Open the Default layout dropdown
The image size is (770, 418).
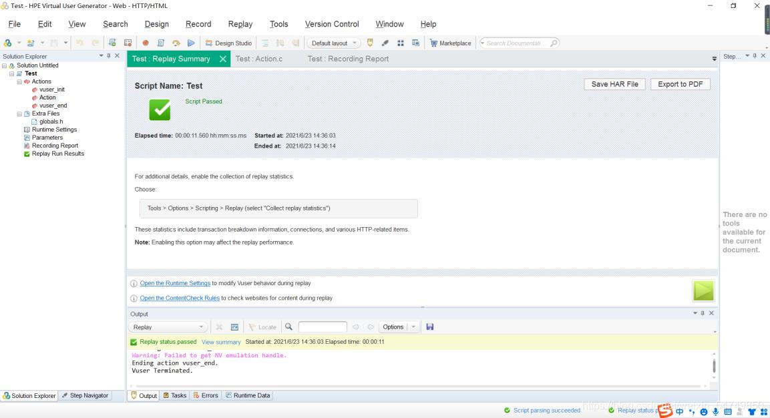(x=333, y=43)
